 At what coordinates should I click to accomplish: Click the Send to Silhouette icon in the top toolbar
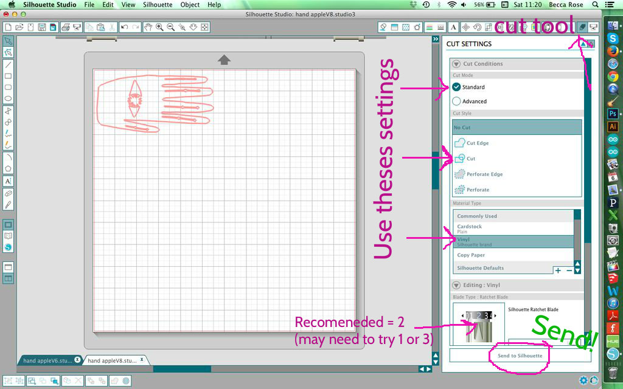click(594, 27)
